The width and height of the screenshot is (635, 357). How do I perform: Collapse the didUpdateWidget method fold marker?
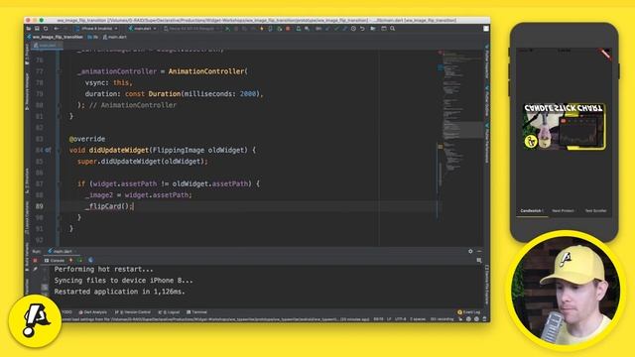pyautogui.click(x=60, y=150)
